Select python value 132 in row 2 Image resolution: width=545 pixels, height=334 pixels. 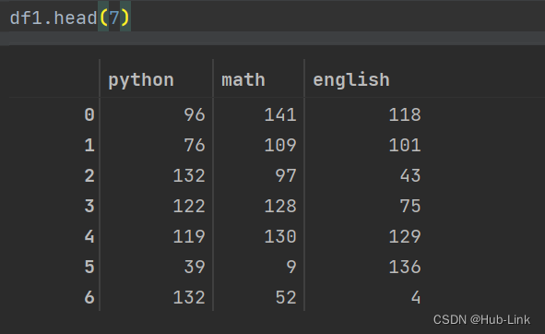point(189,175)
